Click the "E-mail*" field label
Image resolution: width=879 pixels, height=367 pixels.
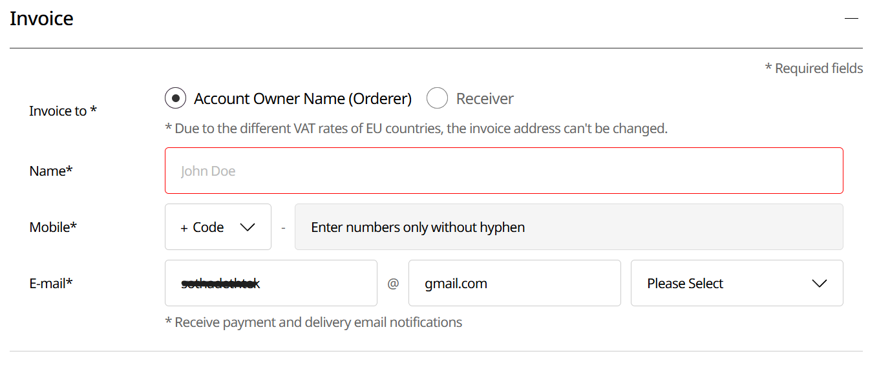(51, 284)
